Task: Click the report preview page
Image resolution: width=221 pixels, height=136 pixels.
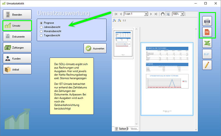Action: point(167,79)
